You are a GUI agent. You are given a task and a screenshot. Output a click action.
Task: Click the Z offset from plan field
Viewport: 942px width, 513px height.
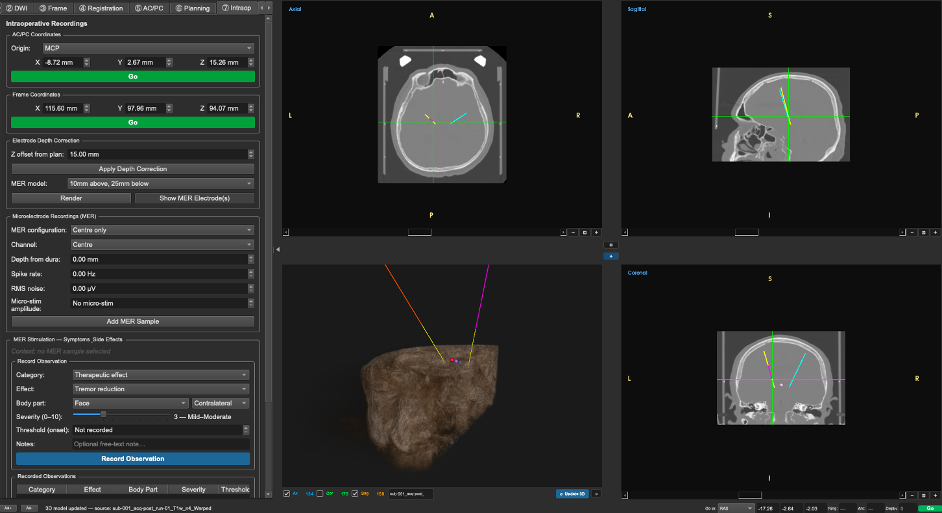pos(157,154)
